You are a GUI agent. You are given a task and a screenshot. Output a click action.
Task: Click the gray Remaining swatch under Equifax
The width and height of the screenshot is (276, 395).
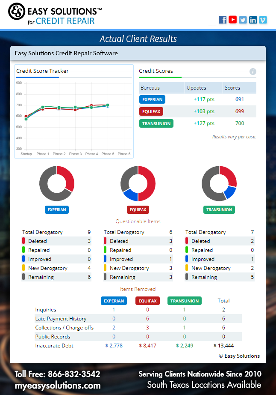pyautogui.click(x=105, y=277)
